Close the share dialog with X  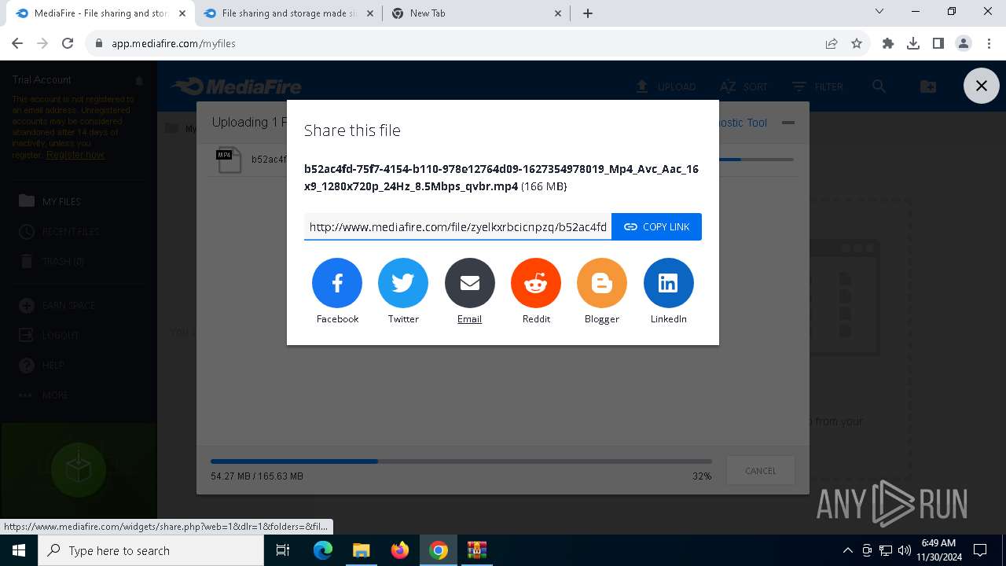982,86
